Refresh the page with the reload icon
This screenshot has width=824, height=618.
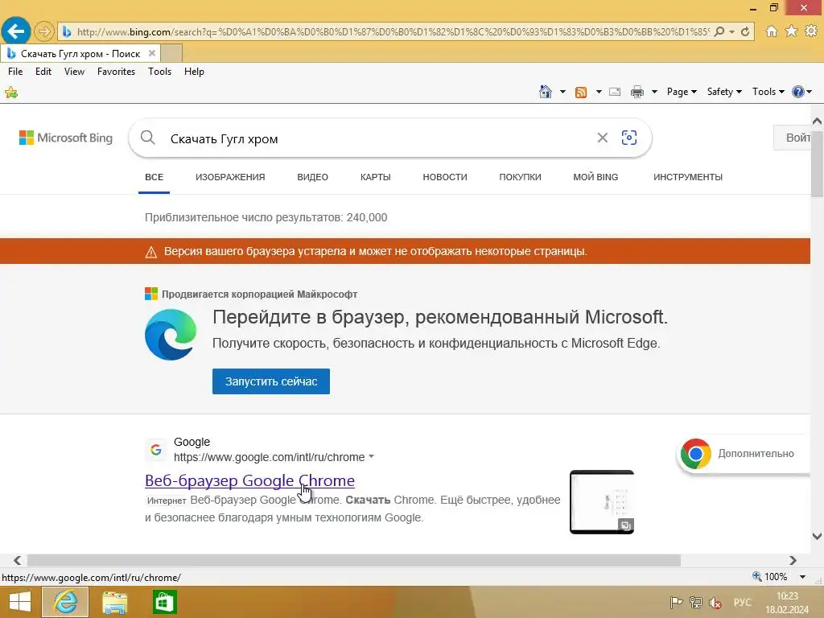click(745, 31)
